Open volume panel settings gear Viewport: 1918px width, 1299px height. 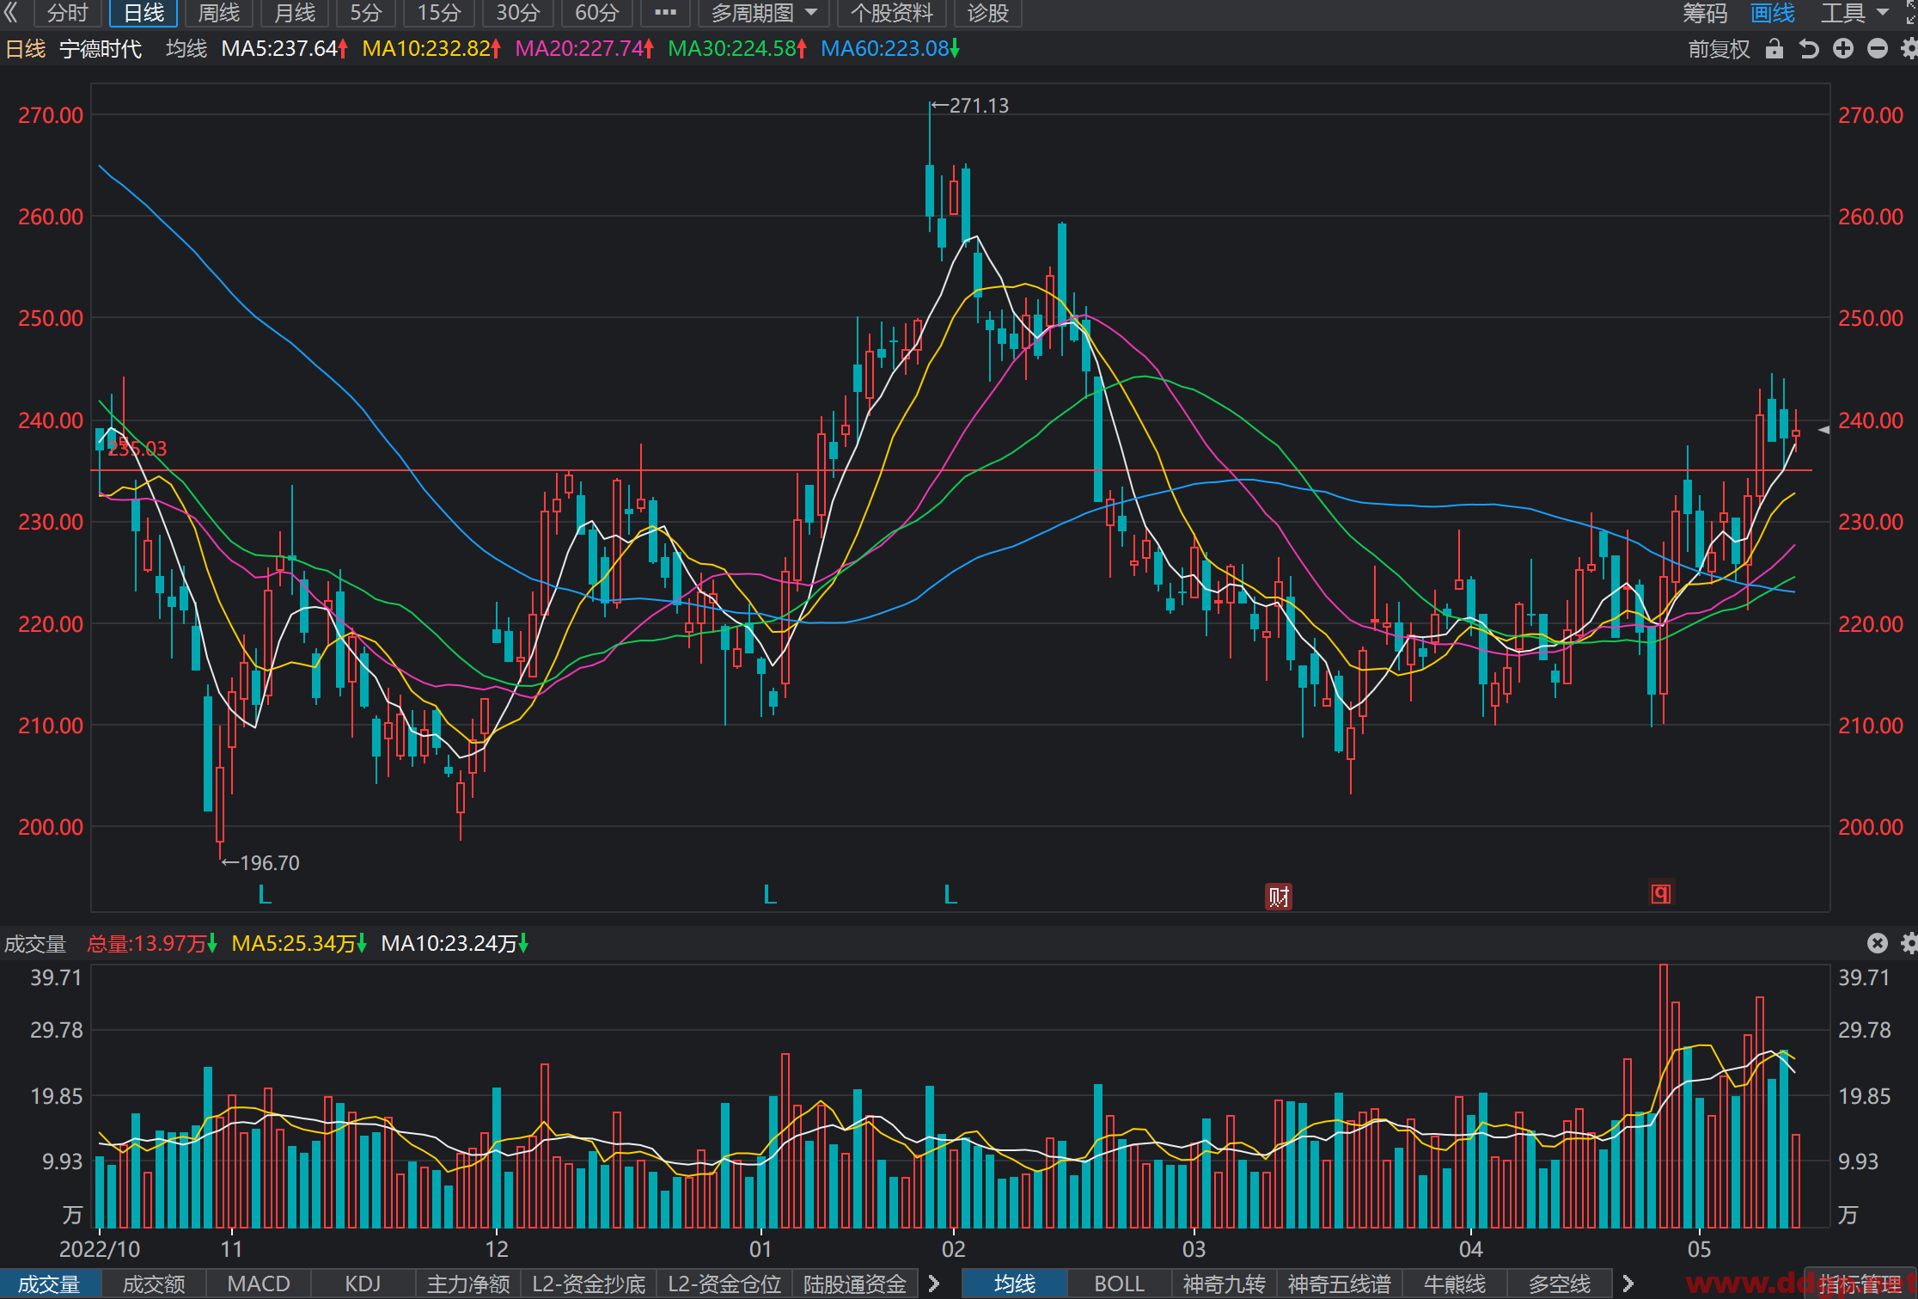point(1909,943)
